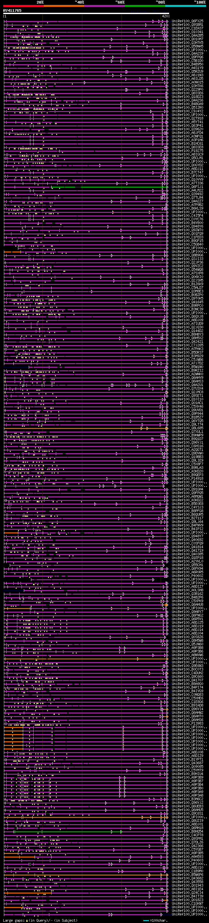Open hit UniRef100_Q9SBM1

pyautogui.click(x=187, y=25)
